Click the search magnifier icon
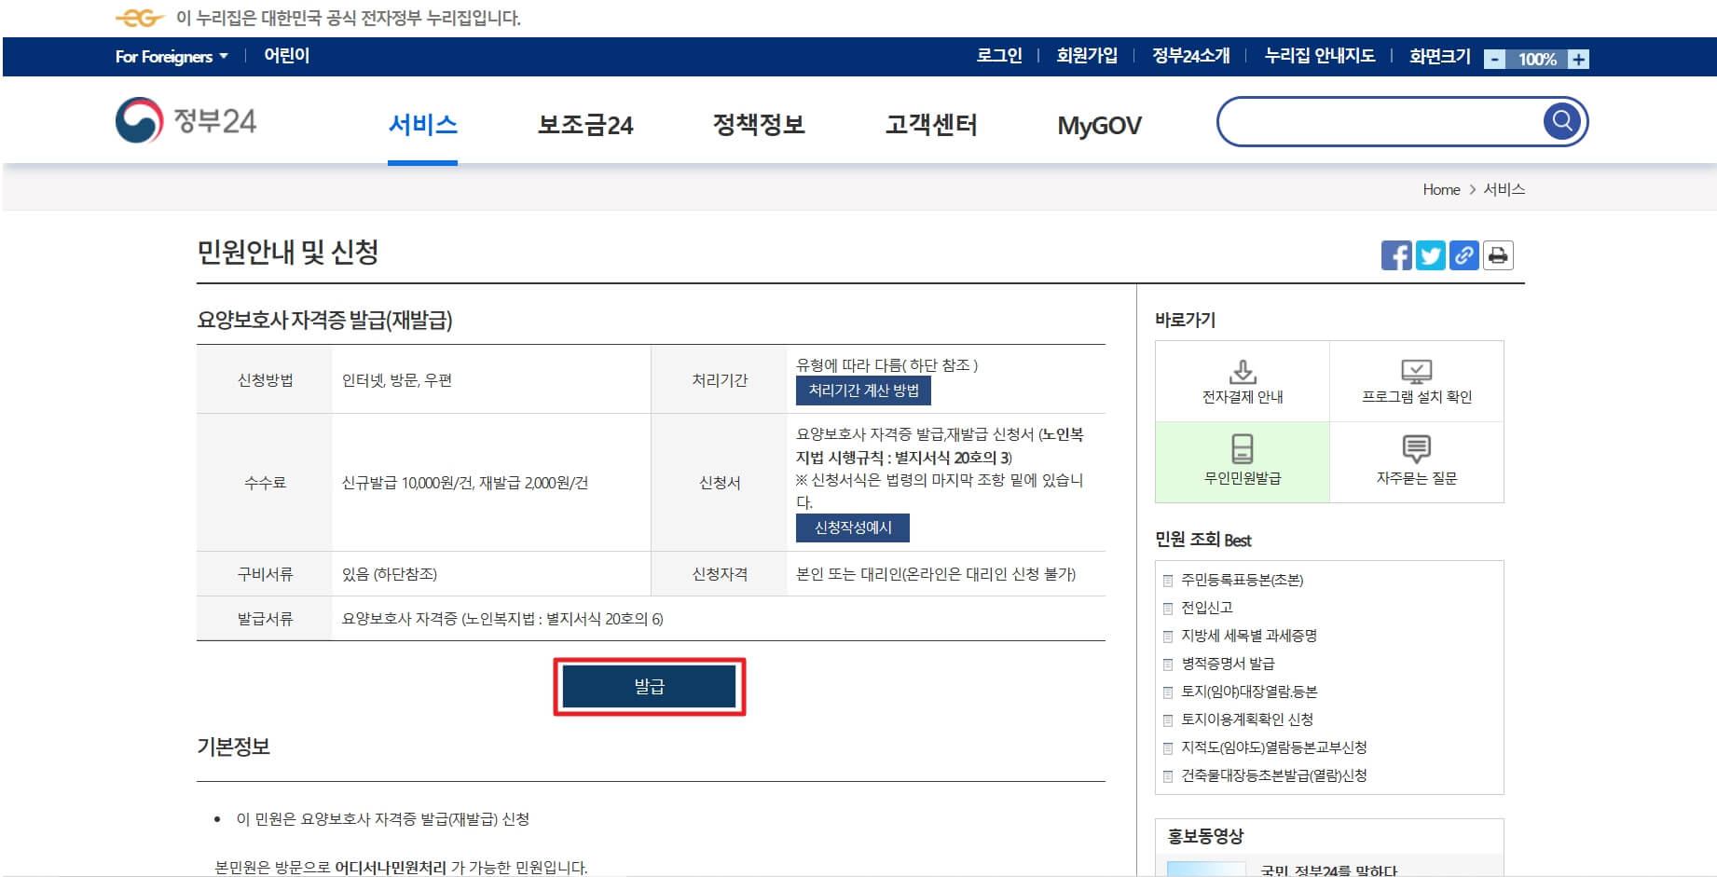This screenshot has width=1717, height=877. pos(1560,120)
